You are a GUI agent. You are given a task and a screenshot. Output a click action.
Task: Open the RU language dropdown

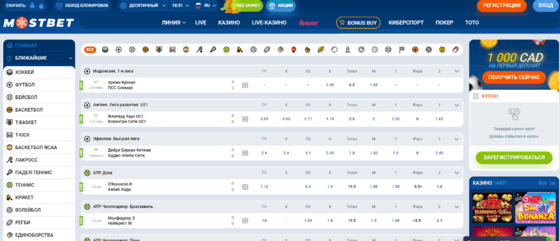tap(206, 5)
